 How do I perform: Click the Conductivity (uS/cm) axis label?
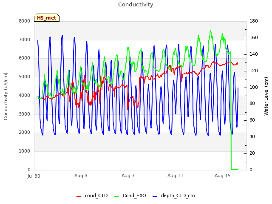6,96
